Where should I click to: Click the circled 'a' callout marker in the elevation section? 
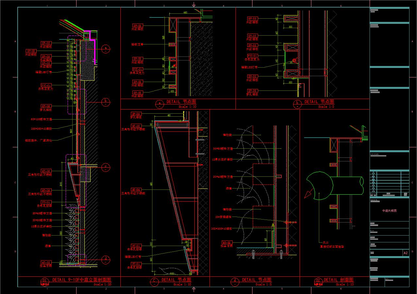(106, 49)
